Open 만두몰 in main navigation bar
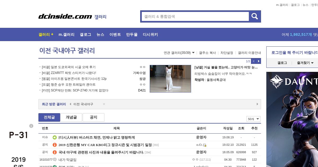 [132, 34]
